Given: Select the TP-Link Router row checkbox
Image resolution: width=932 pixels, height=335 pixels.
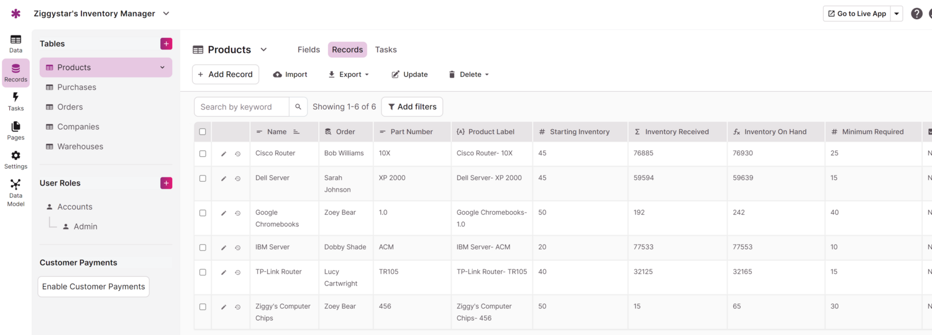Looking at the screenshot, I should coord(203,272).
